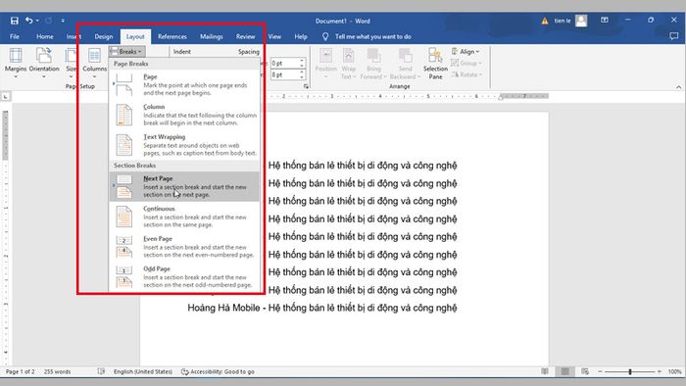Click the Save icon in quick access toolbar
The width and height of the screenshot is (686, 386).
click(x=15, y=21)
